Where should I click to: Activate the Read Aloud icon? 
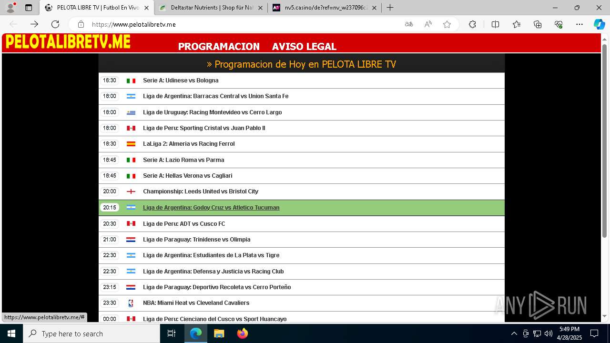[428, 24]
